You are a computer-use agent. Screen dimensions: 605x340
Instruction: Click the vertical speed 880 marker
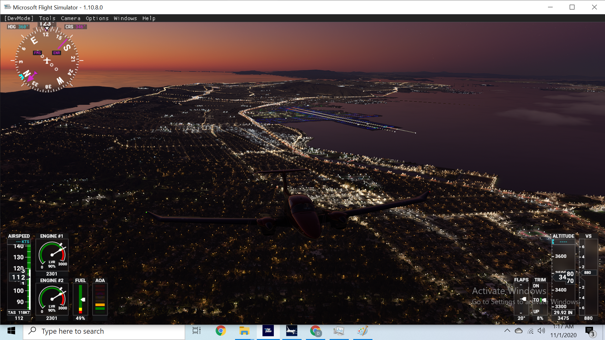[588, 273]
